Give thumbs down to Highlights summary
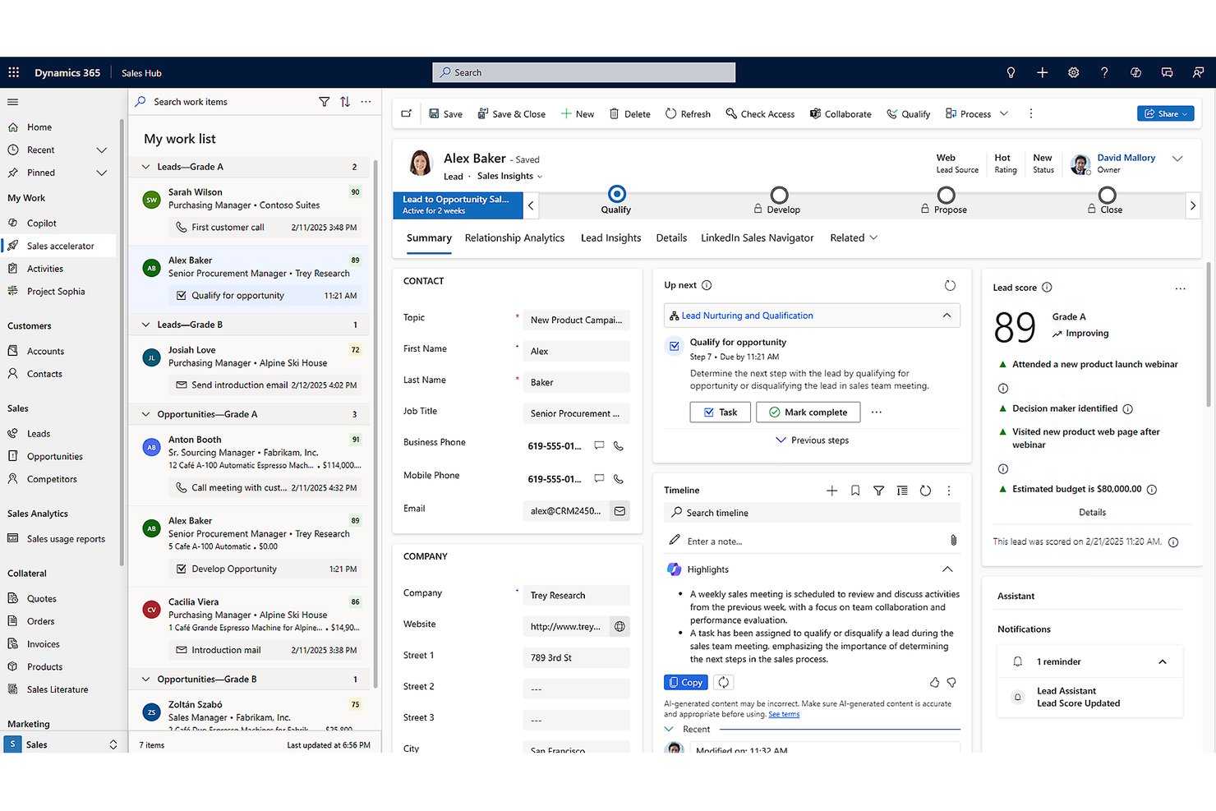The height and width of the screenshot is (811, 1216). click(x=951, y=683)
